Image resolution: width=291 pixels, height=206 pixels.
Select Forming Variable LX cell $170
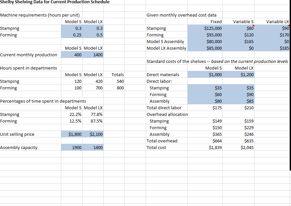click(272, 35)
